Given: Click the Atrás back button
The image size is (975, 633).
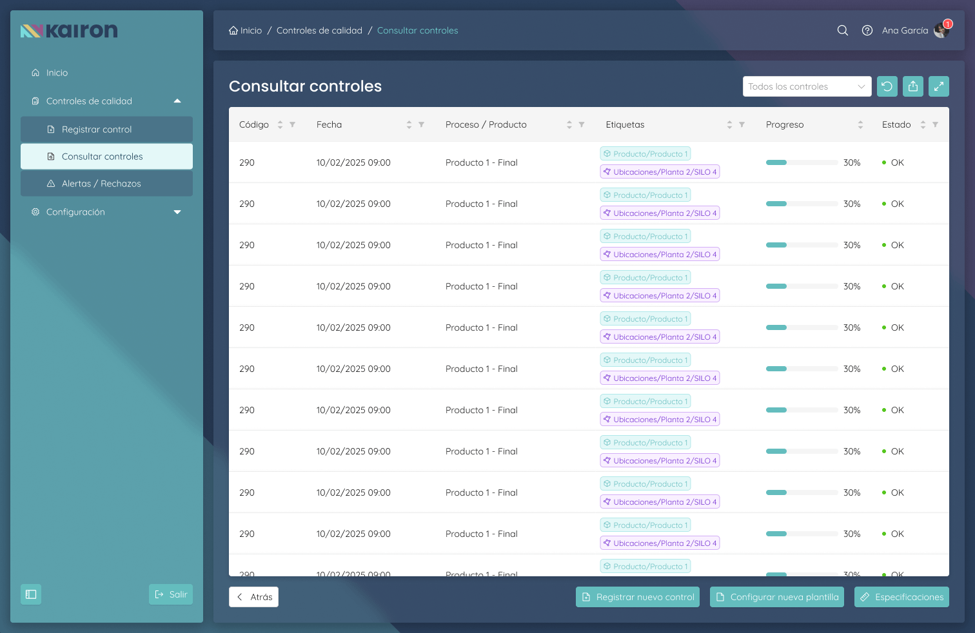Looking at the screenshot, I should tap(253, 597).
